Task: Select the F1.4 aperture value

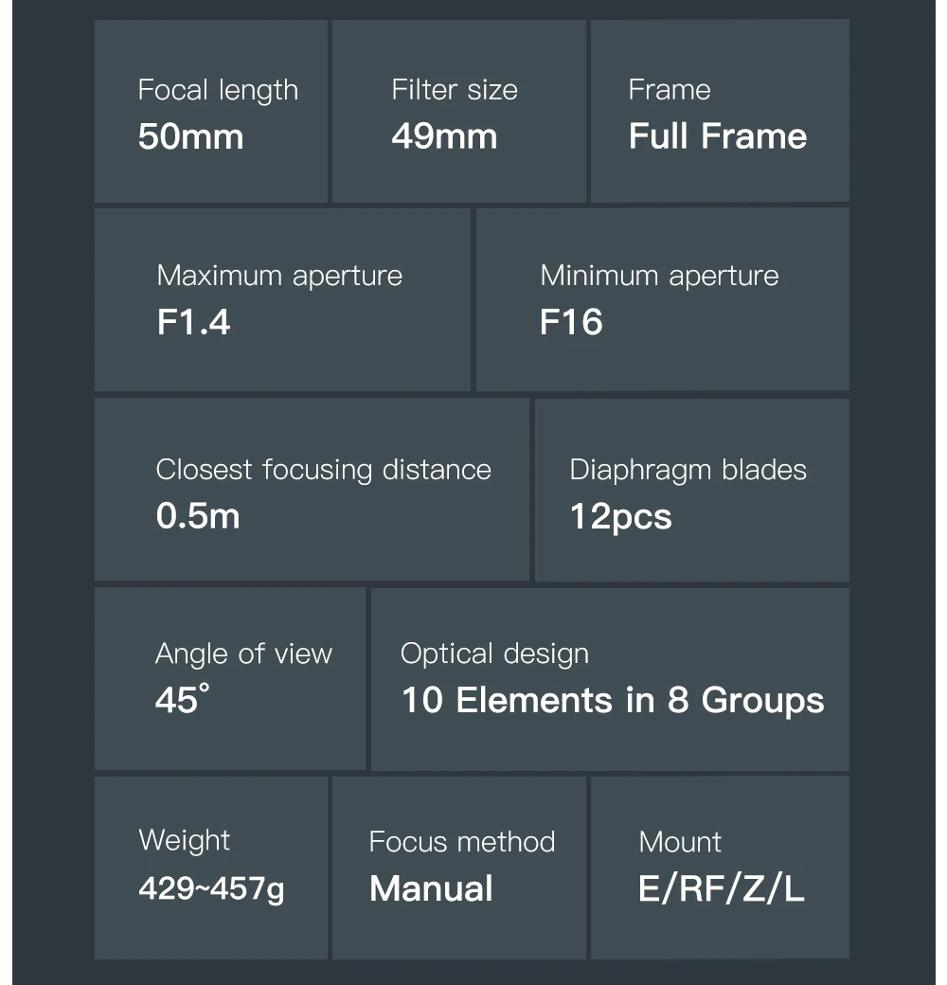Action: tap(193, 322)
